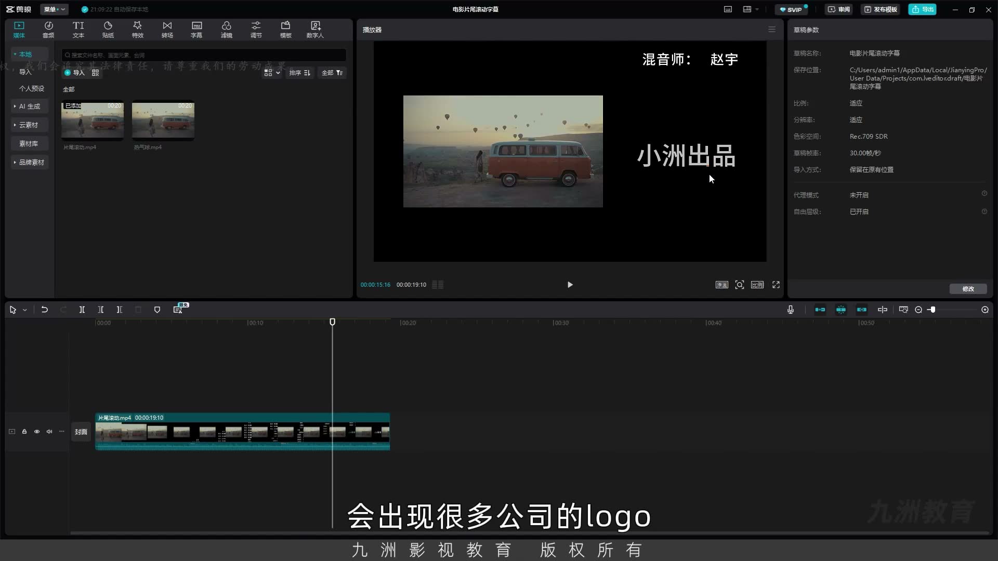Toggle clip linkage in timeline toolbar
Viewport: 998px width, 561px height.
pyautogui.click(x=862, y=310)
